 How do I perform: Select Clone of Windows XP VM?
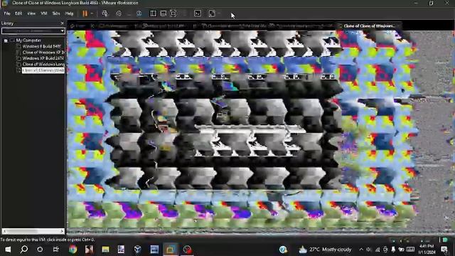(x=43, y=53)
